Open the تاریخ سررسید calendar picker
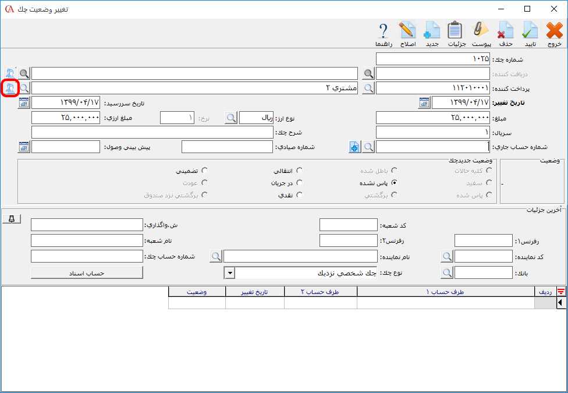The image size is (568, 393). [x=24, y=103]
